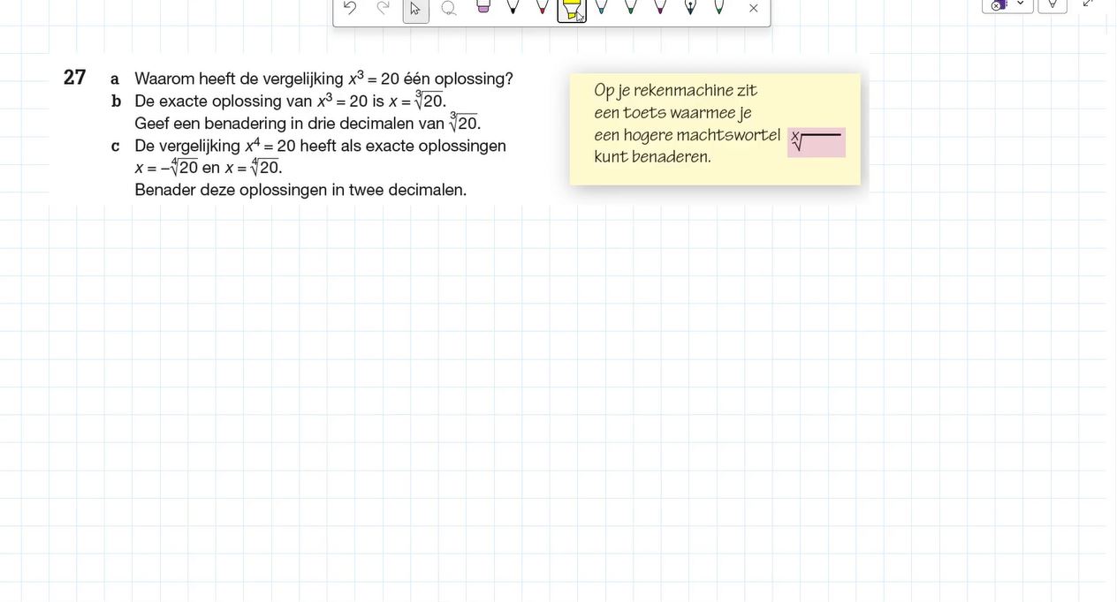Choose the lasso select tool
The width and height of the screenshot is (1117, 602).
(x=449, y=8)
